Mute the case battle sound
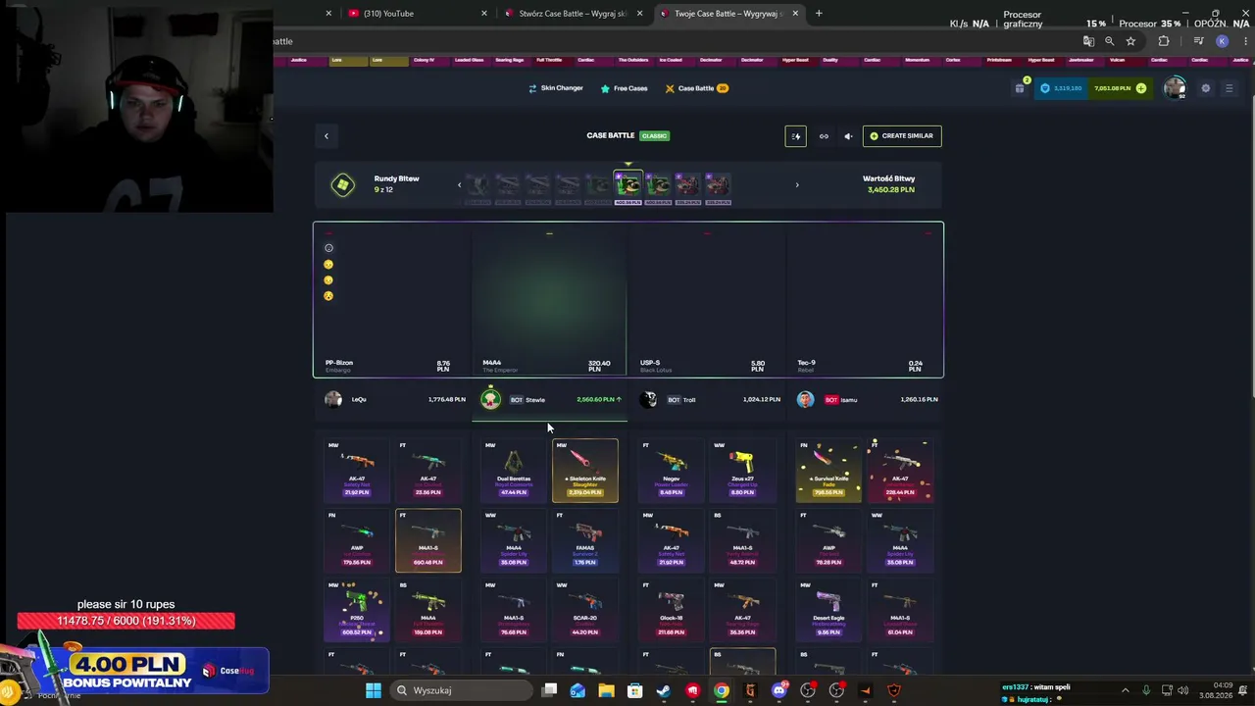Viewport: 1255px width, 706px height. coord(848,136)
